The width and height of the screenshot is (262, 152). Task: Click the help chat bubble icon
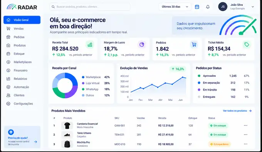11,132
